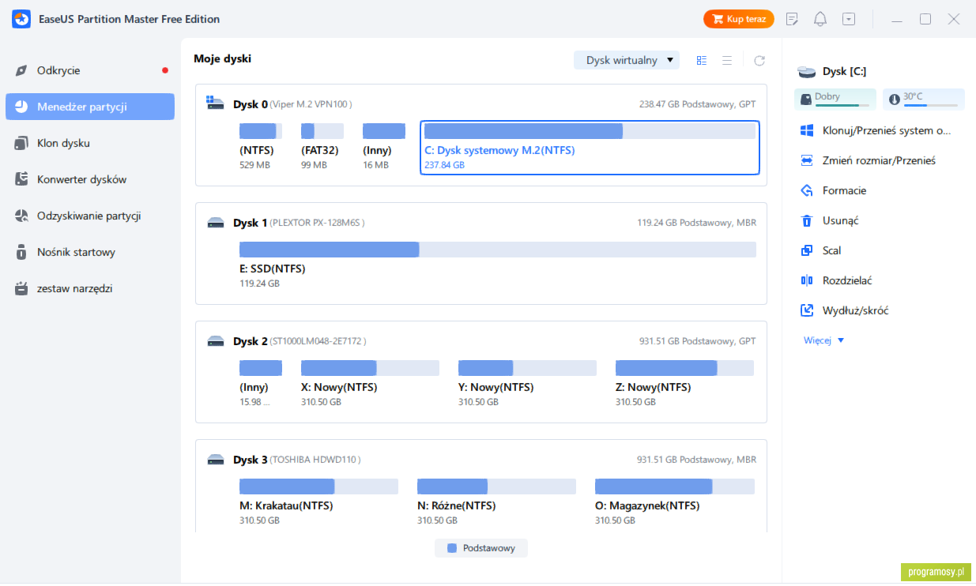Click the Dobry health status indicator
The width and height of the screenshot is (976, 586).
[835, 99]
